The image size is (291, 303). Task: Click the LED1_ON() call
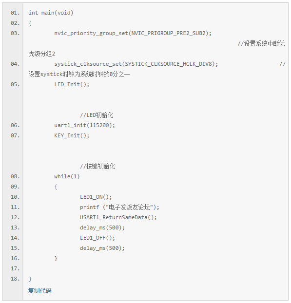(96, 197)
